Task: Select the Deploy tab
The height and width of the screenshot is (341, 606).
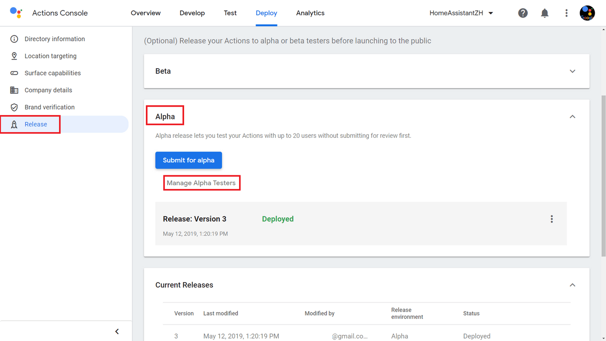Action: (267, 13)
